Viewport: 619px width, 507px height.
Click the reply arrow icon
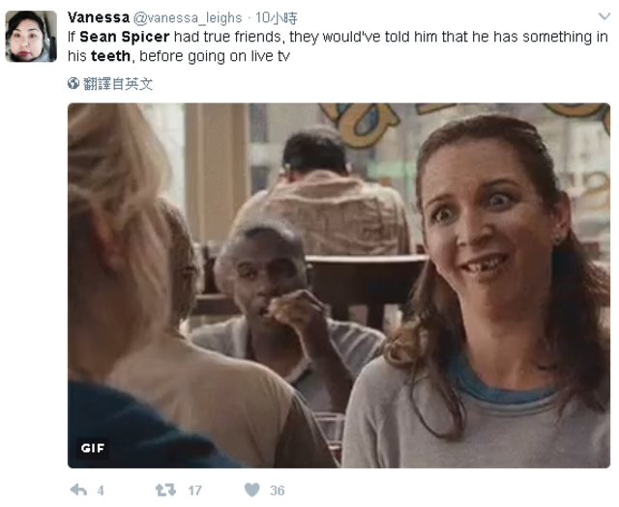pyautogui.click(x=78, y=490)
